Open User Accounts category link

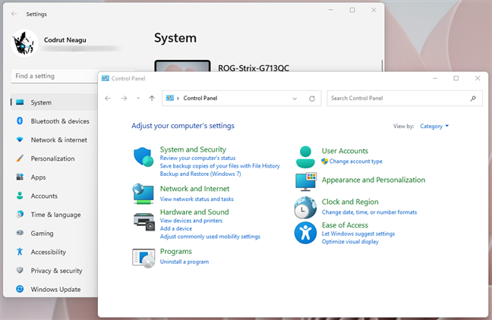point(345,151)
